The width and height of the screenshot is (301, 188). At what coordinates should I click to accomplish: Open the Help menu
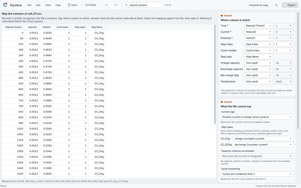[58, 5]
